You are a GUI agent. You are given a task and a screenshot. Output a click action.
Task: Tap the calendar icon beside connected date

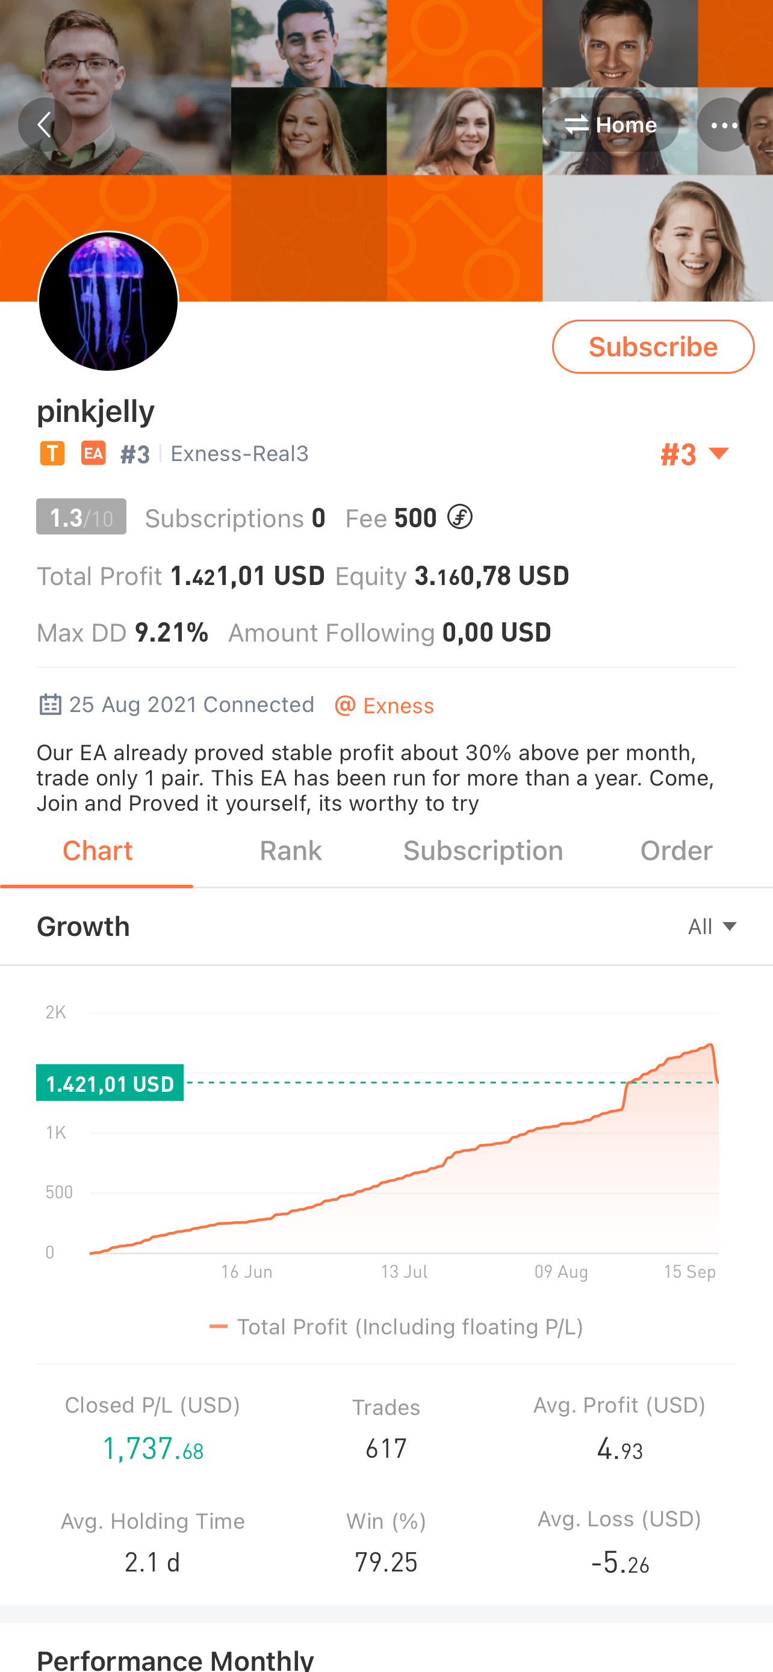(50, 704)
